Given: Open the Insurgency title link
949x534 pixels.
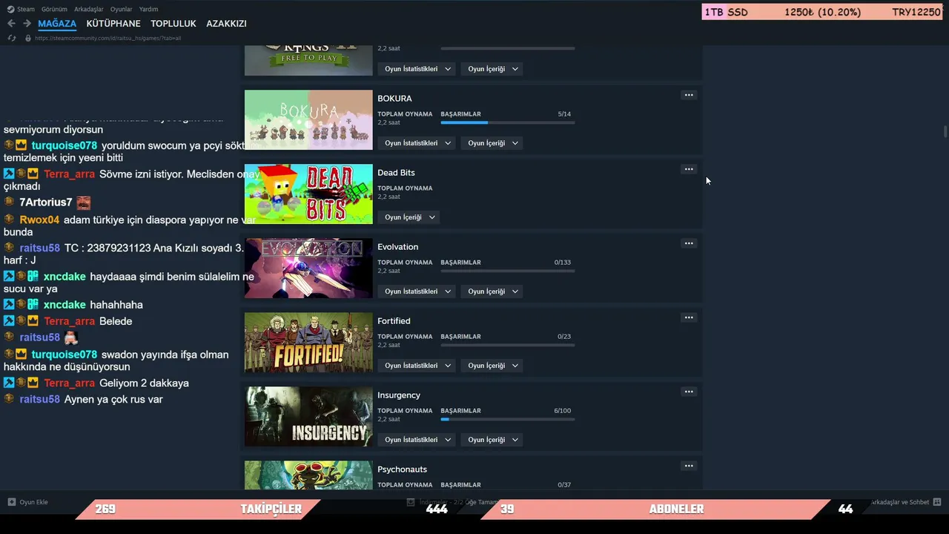Looking at the screenshot, I should coord(399,395).
